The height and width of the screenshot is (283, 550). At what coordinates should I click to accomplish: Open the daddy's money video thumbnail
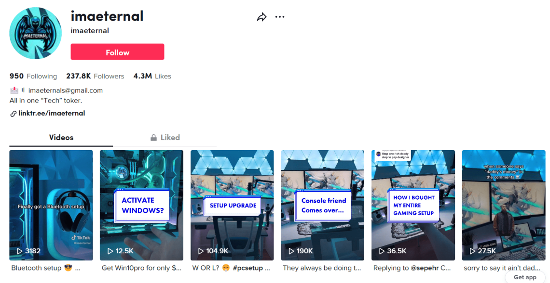click(504, 206)
